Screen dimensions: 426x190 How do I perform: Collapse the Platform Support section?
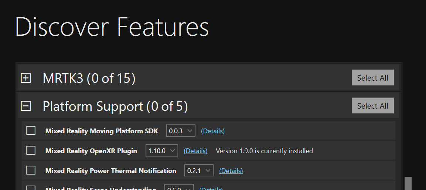[26, 106]
